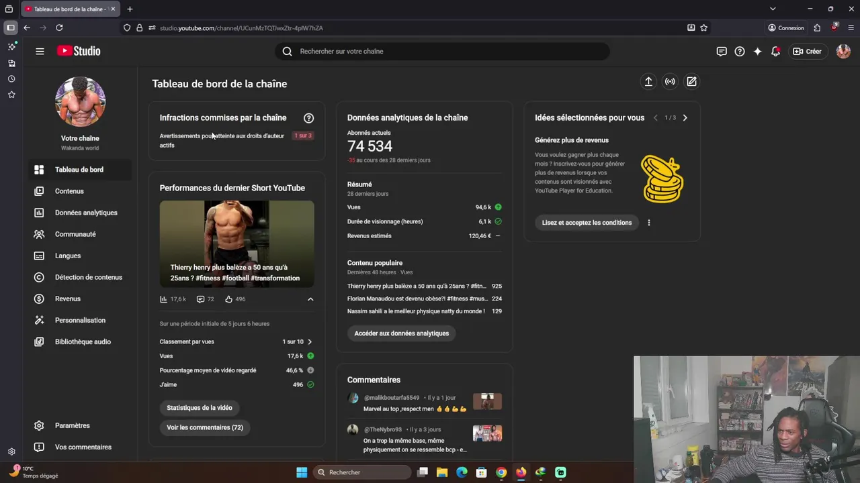Expand Classement par vues chevron
This screenshot has height=483, width=860.
point(310,342)
